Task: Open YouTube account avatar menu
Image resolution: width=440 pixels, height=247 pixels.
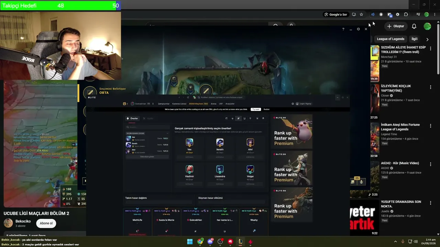Action: pos(427,26)
